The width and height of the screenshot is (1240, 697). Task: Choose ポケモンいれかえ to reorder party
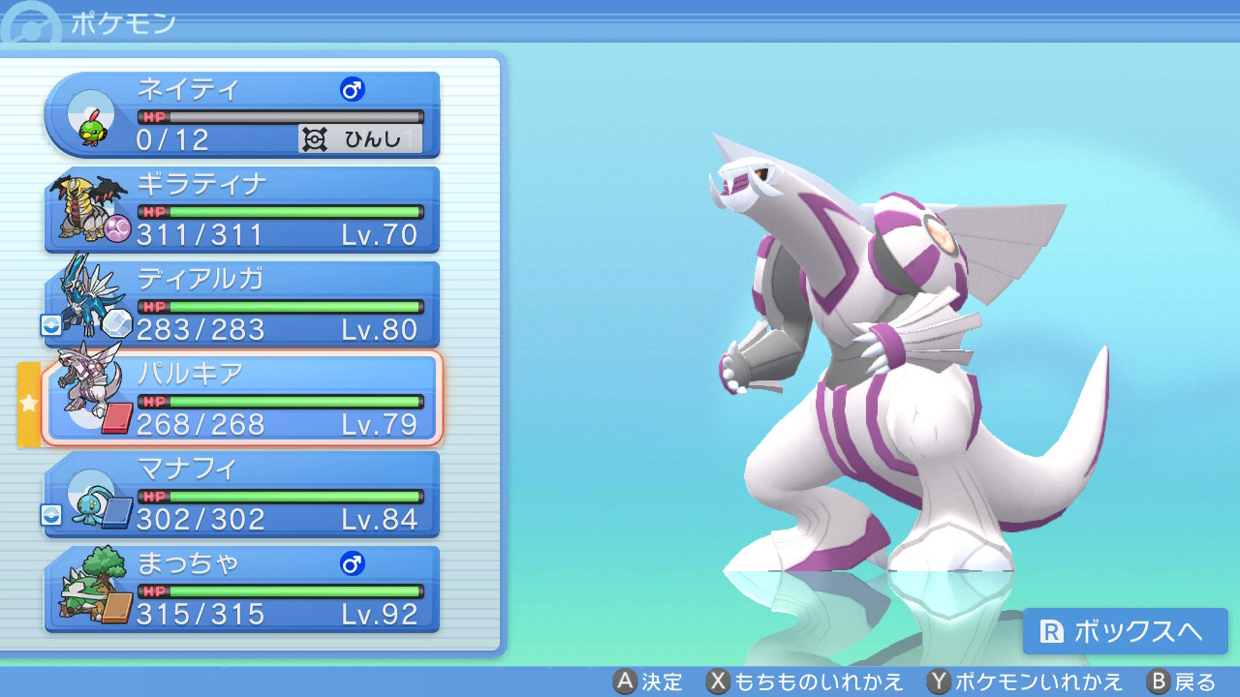click(1025, 682)
